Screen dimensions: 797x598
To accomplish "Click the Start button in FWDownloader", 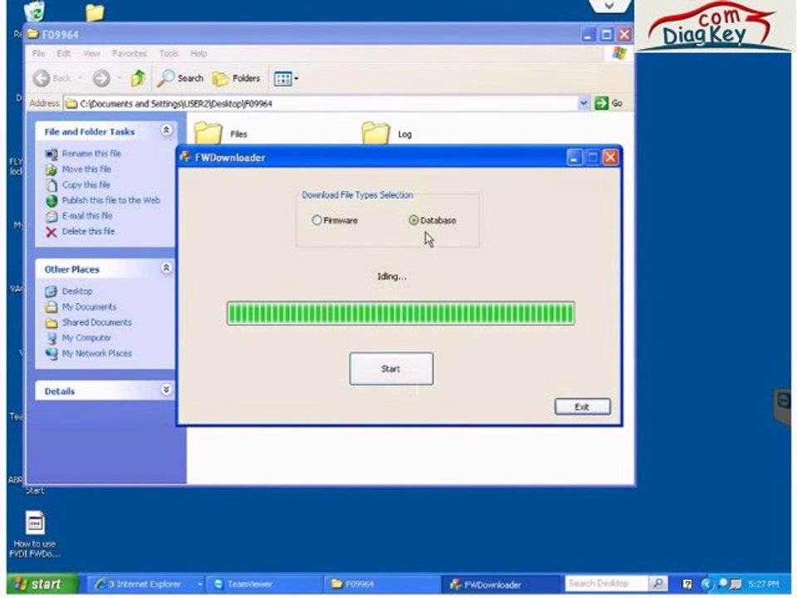I will coord(391,369).
